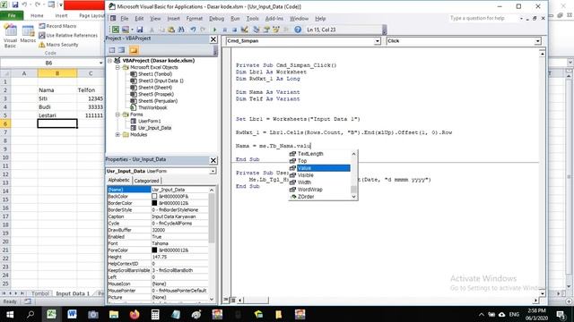Open Excel Name Box dropdown arrow

tap(100, 64)
